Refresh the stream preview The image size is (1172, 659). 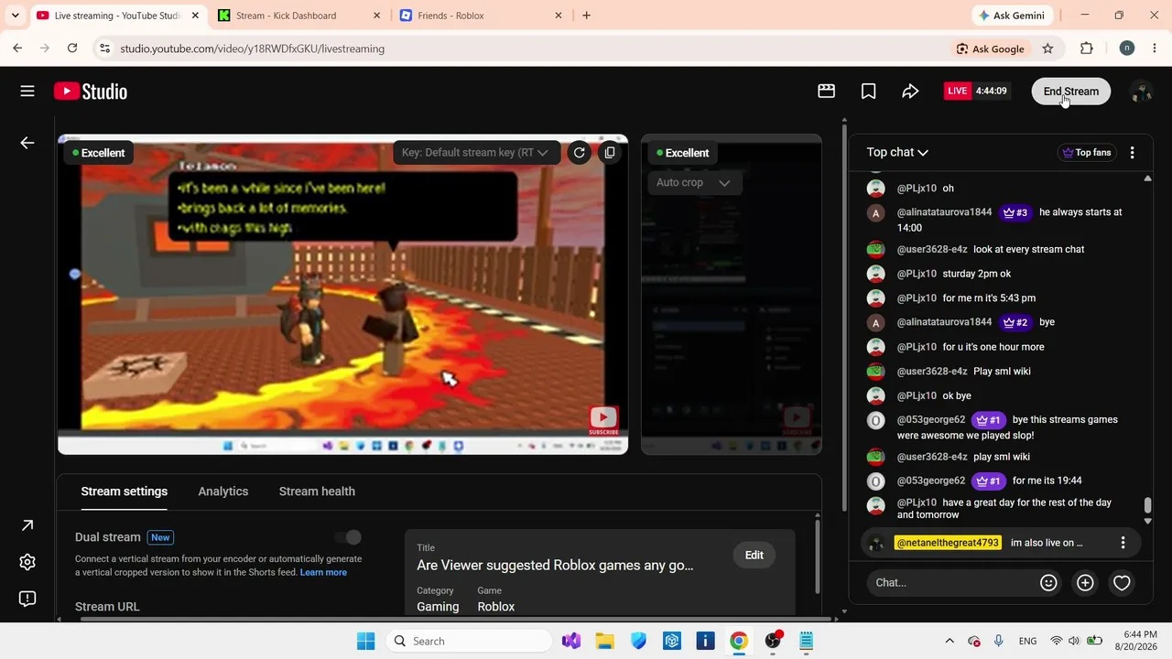[579, 153]
